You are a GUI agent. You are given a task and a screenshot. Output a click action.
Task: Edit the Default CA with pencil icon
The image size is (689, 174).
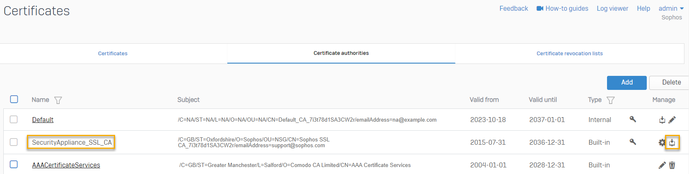[x=672, y=120]
